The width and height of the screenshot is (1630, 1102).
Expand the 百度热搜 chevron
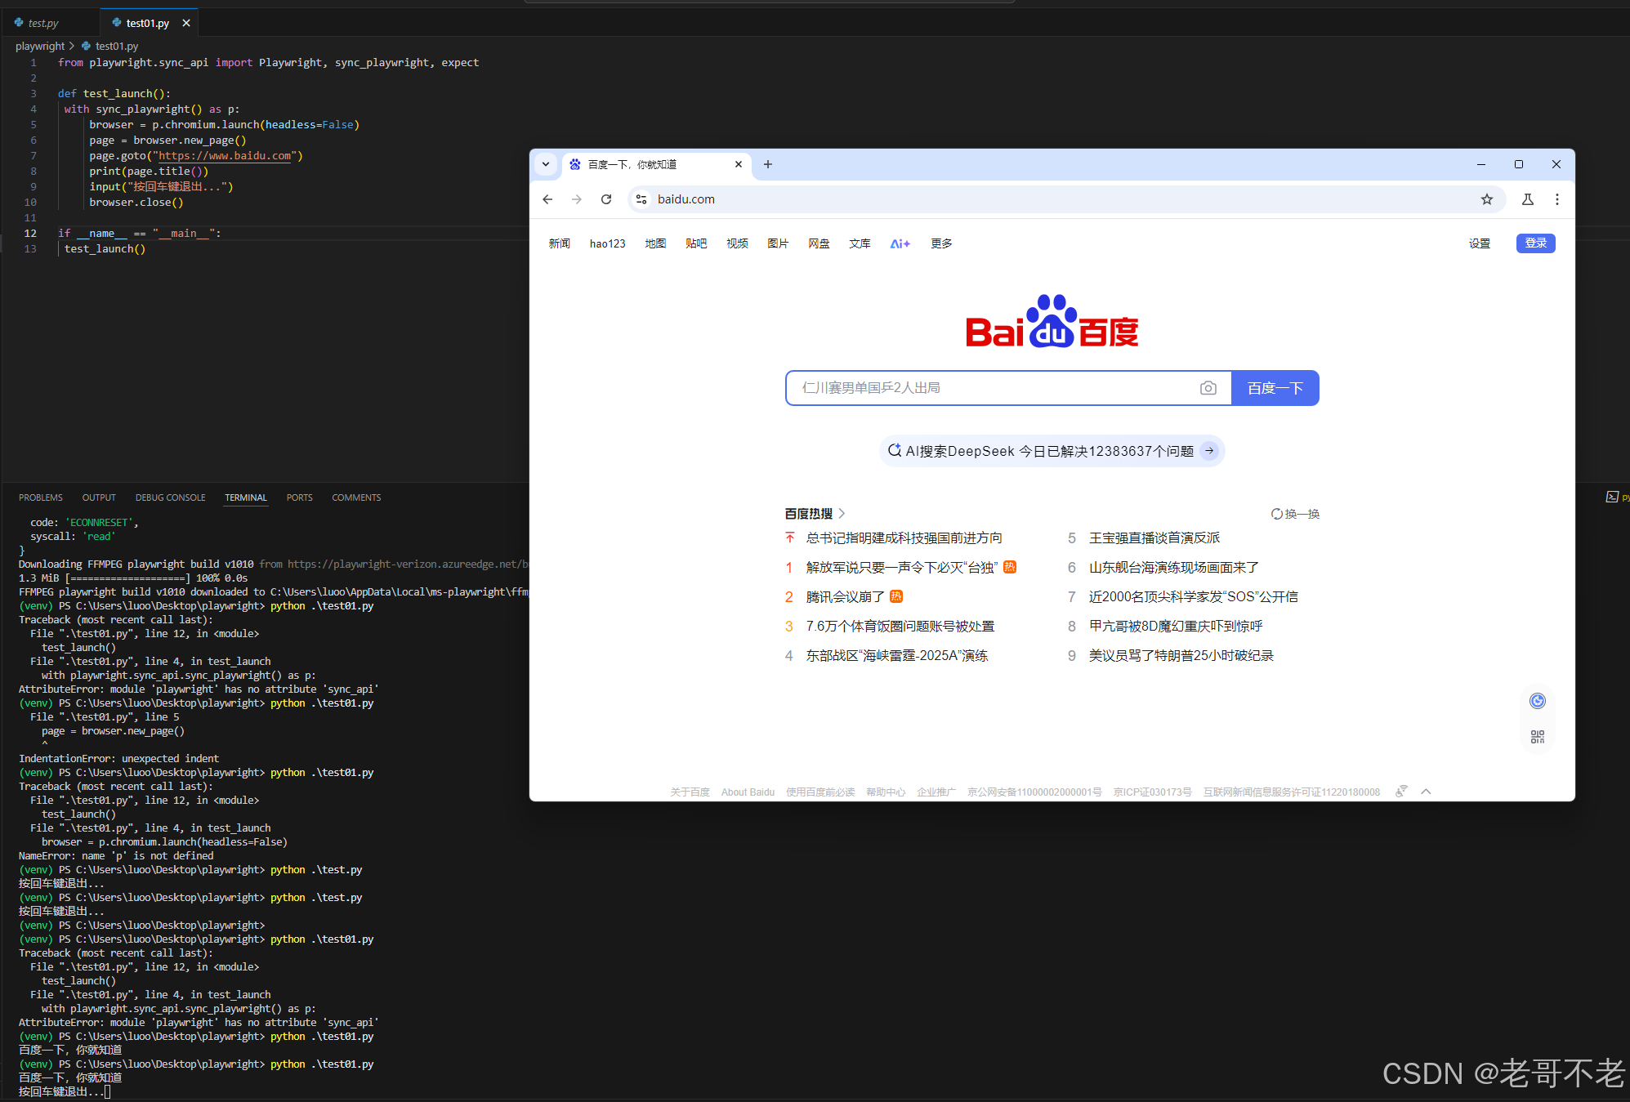(x=842, y=514)
